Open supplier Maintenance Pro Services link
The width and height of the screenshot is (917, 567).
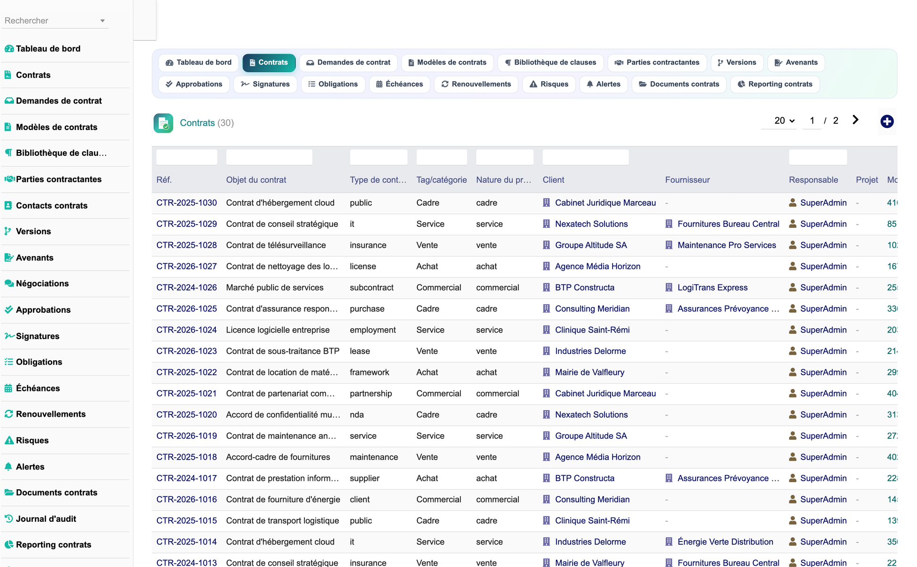click(x=727, y=245)
